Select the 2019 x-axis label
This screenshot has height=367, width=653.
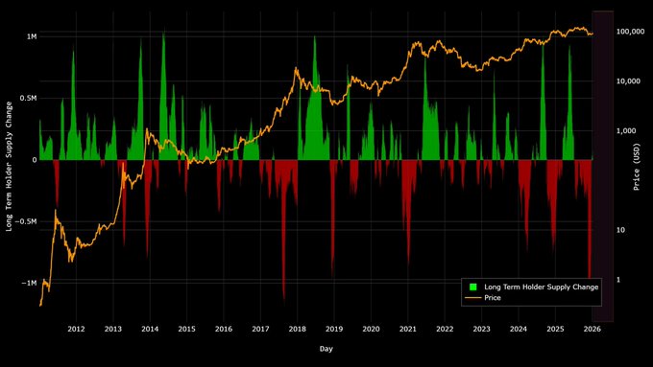(334, 329)
